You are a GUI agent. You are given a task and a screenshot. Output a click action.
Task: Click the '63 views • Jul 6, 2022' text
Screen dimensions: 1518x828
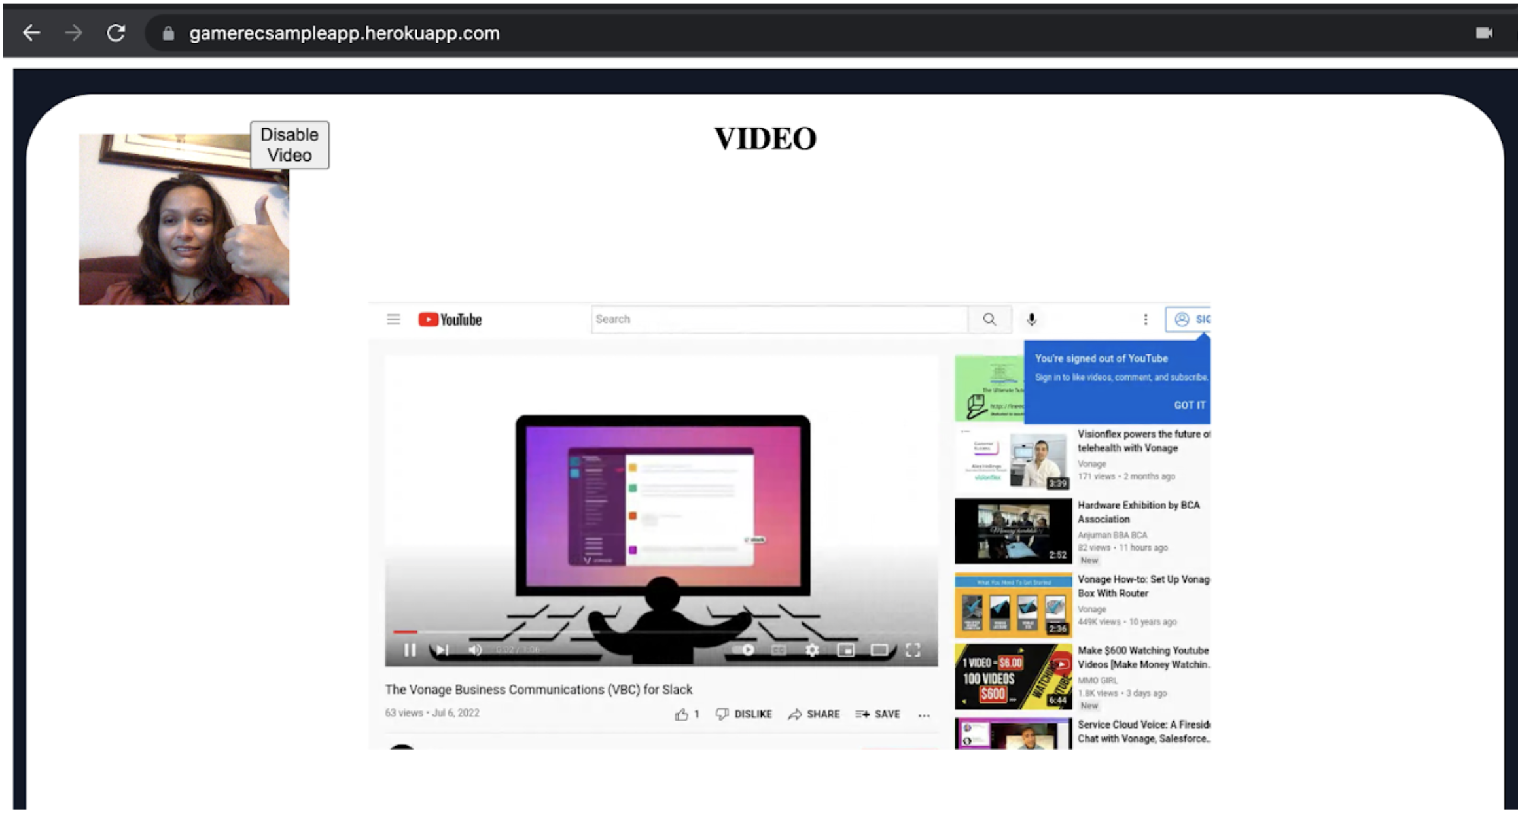click(x=432, y=713)
